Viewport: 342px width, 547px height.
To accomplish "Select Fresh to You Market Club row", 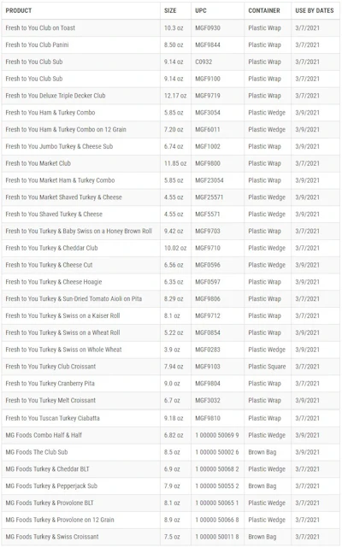I will coord(171,163).
